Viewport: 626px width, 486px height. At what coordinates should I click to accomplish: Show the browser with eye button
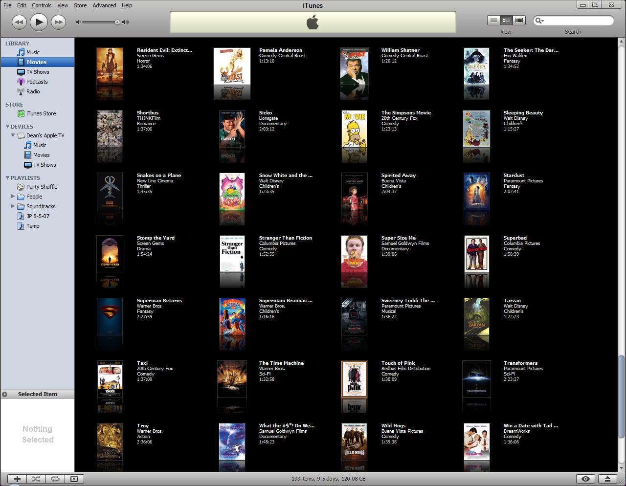click(585, 479)
